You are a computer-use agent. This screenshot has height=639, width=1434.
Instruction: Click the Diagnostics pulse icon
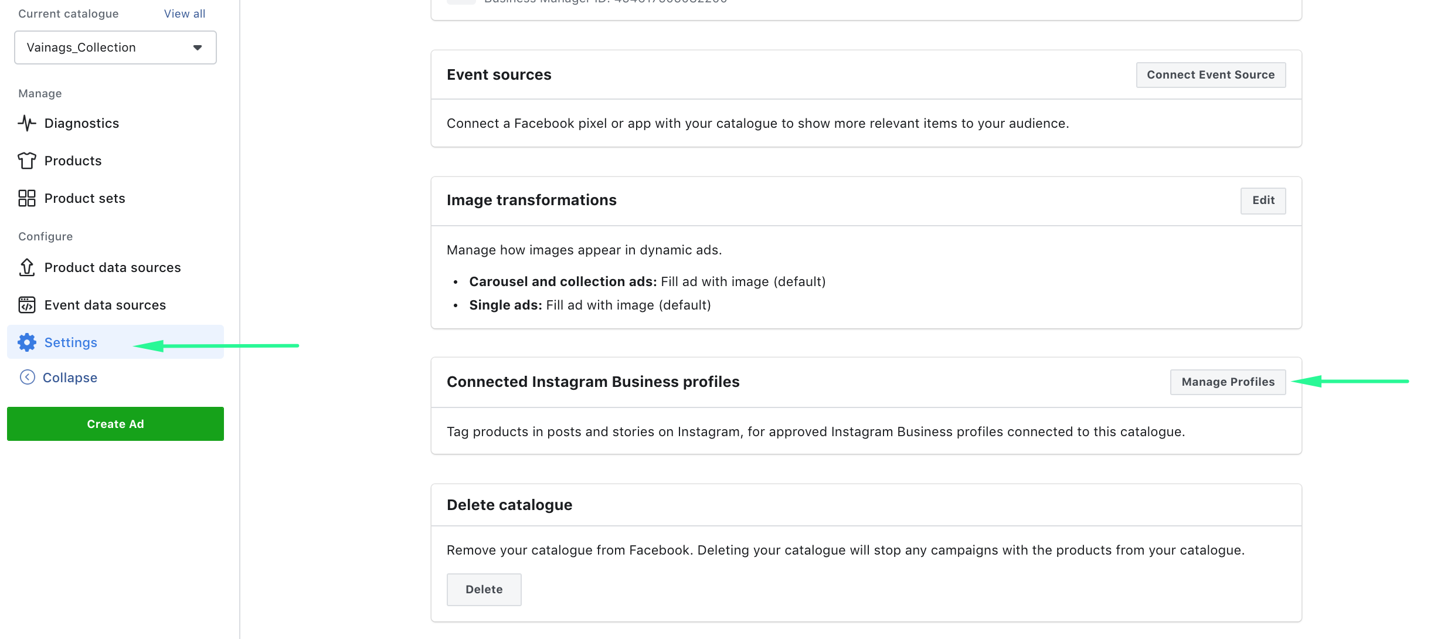[x=27, y=123]
